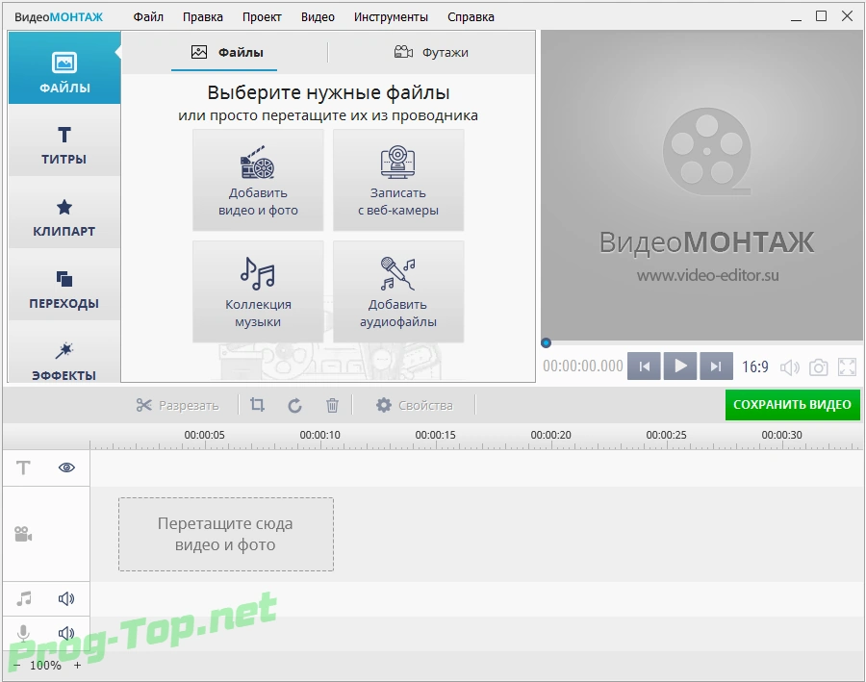Open the Справка menu
The image size is (866, 682).
(471, 17)
